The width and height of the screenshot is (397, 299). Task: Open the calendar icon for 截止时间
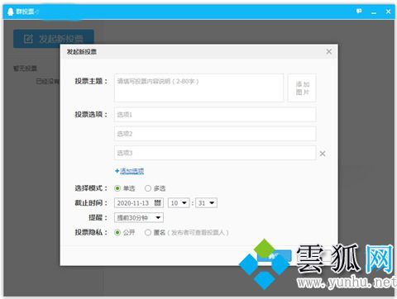coord(157,203)
